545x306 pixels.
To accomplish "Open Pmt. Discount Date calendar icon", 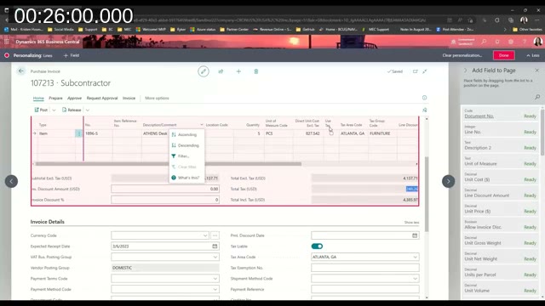I will [415, 235].
